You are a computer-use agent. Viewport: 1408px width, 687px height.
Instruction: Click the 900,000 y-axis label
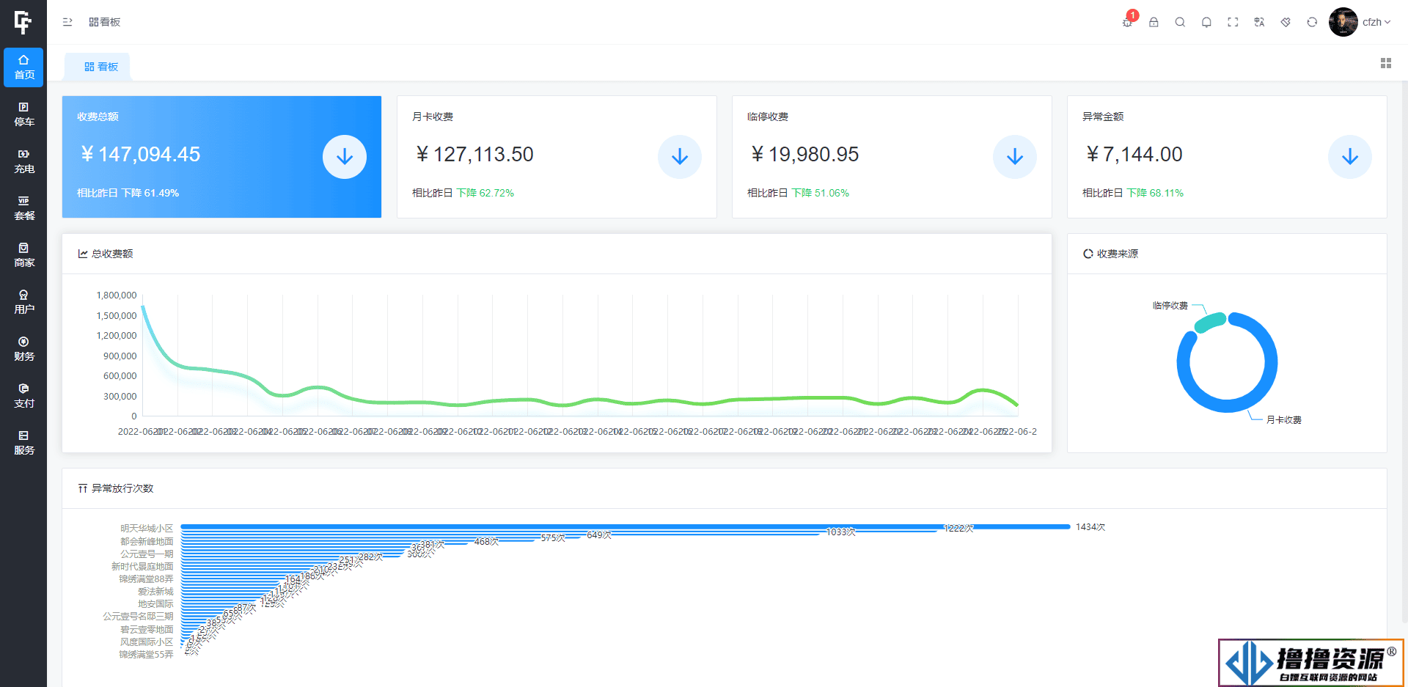click(120, 356)
